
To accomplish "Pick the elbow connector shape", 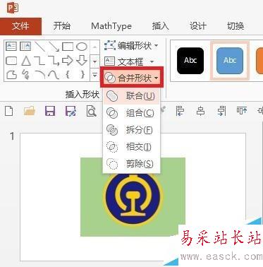I will (39, 61).
